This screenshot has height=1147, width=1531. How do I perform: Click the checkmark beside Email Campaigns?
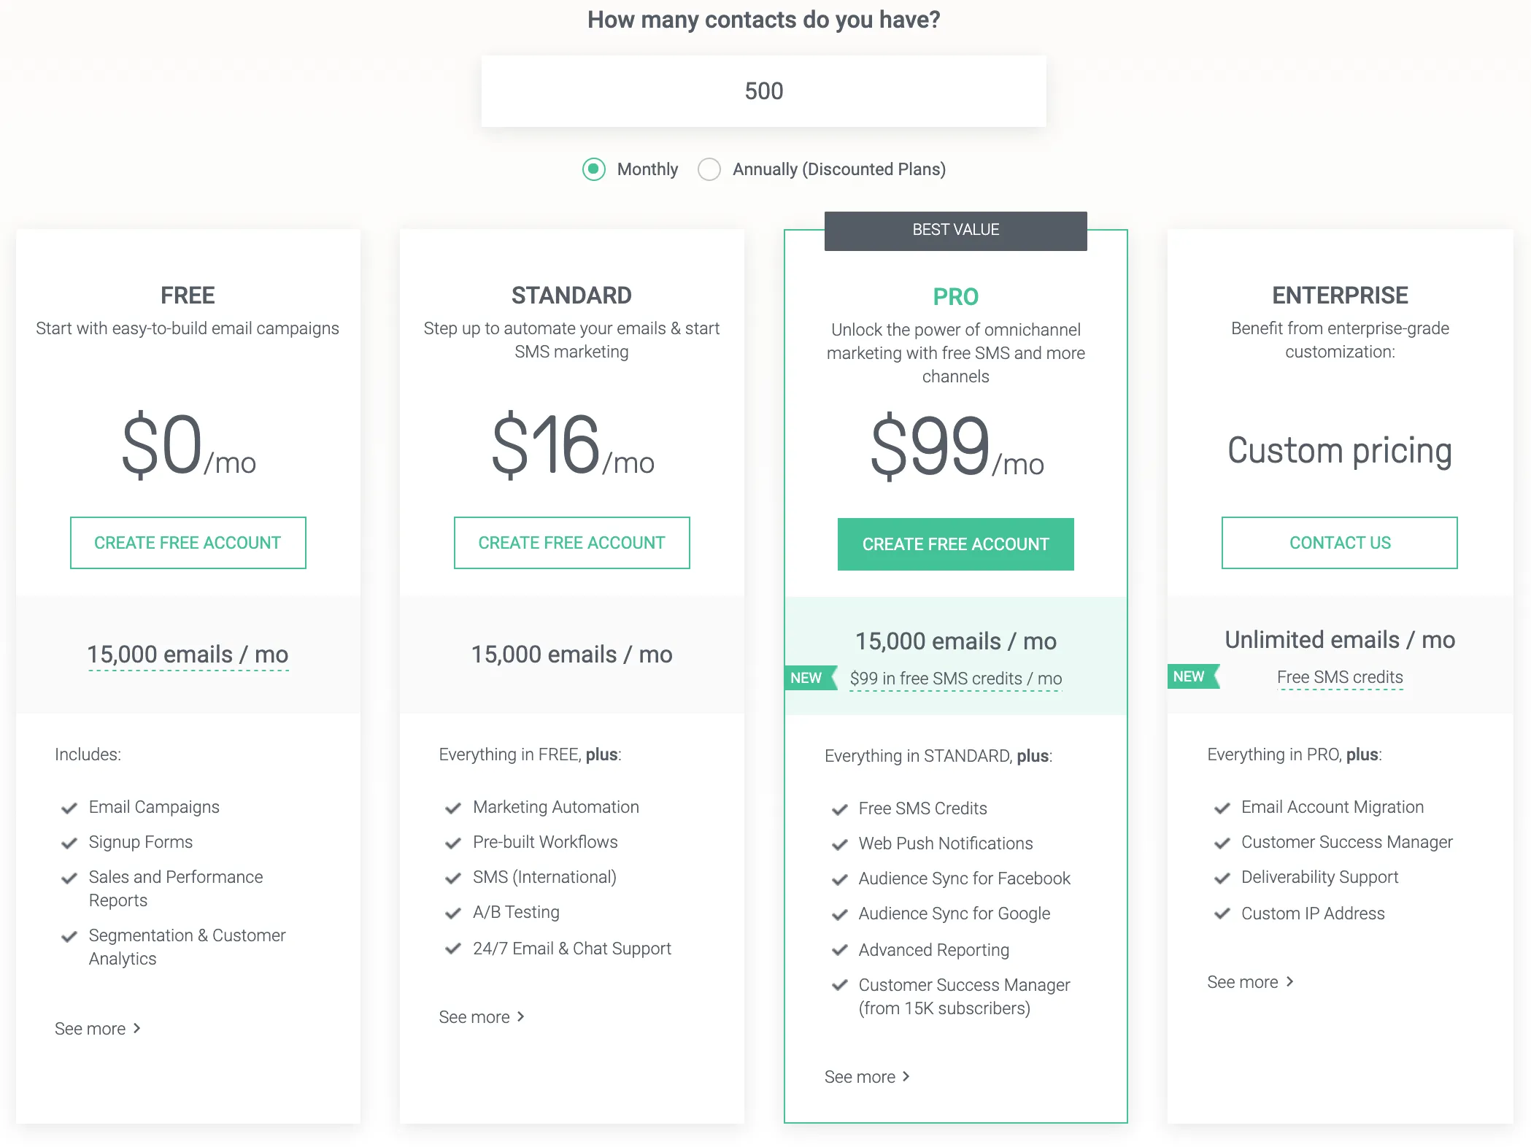tap(69, 808)
